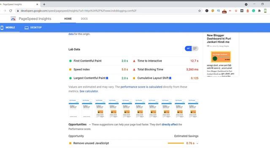
Task: Click the Remove unused JavaScript savings bar
Action: pyautogui.click(x=176, y=143)
